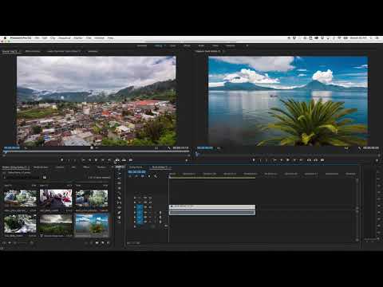Open the Window menu

[x=99, y=38]
